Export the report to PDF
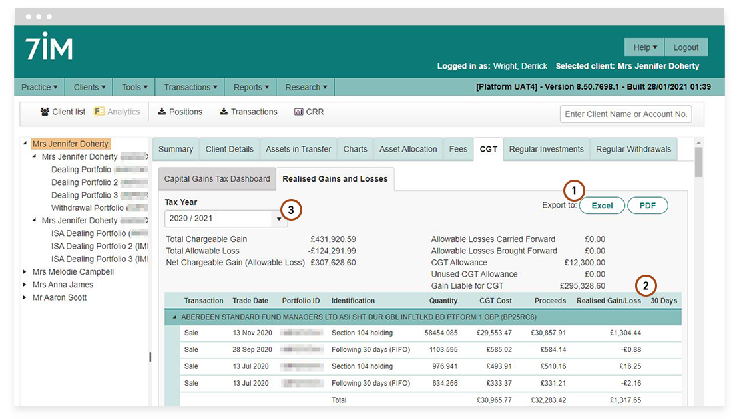Screen dimensions: 739x419 pos(648,206)
